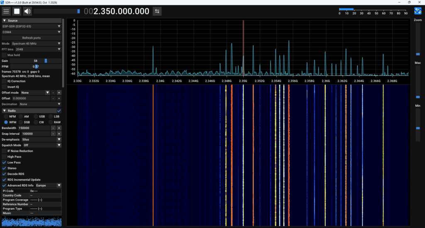Collapse the Source section

coord(32,21)
